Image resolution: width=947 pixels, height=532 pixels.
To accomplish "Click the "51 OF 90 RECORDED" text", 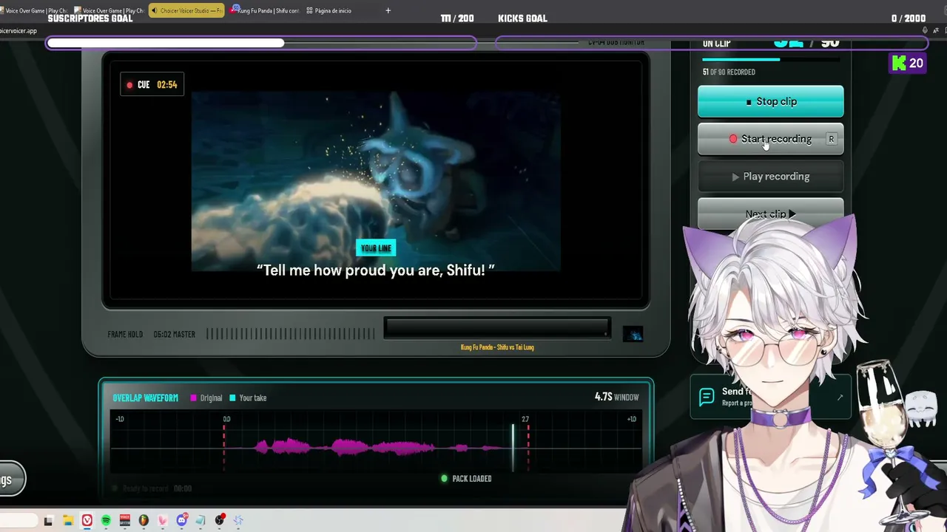I will (x=729, y=72).
